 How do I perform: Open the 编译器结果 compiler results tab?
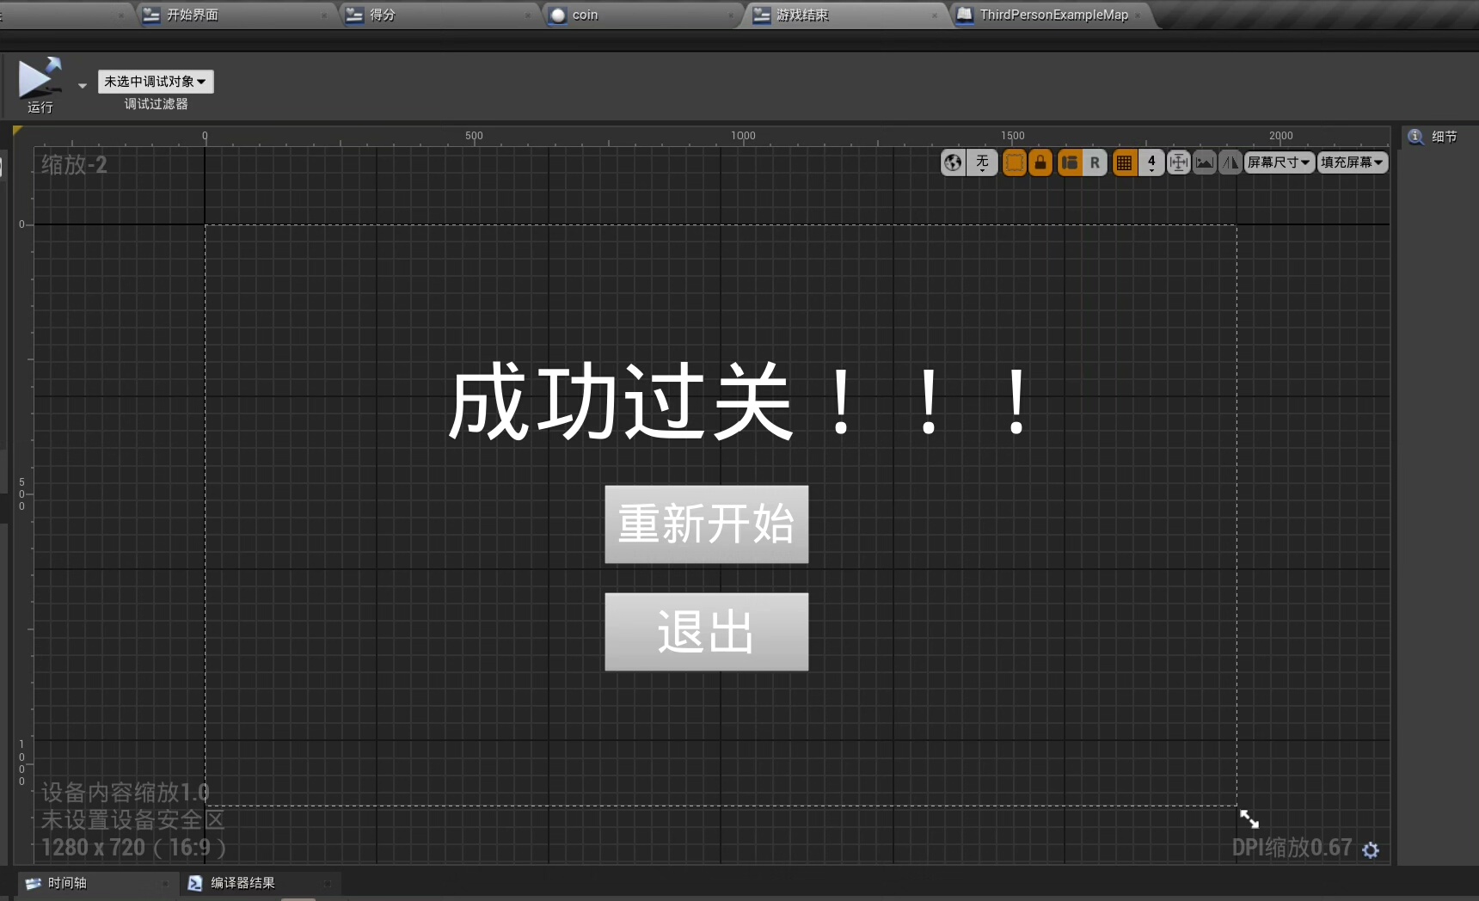[x=242, y=883]
